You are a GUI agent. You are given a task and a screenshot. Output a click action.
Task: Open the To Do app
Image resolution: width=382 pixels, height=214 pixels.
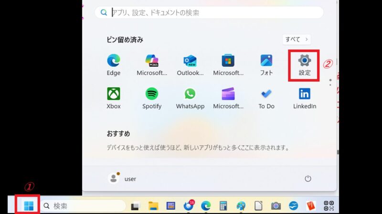pyautogui.click(x=266, y=98)
